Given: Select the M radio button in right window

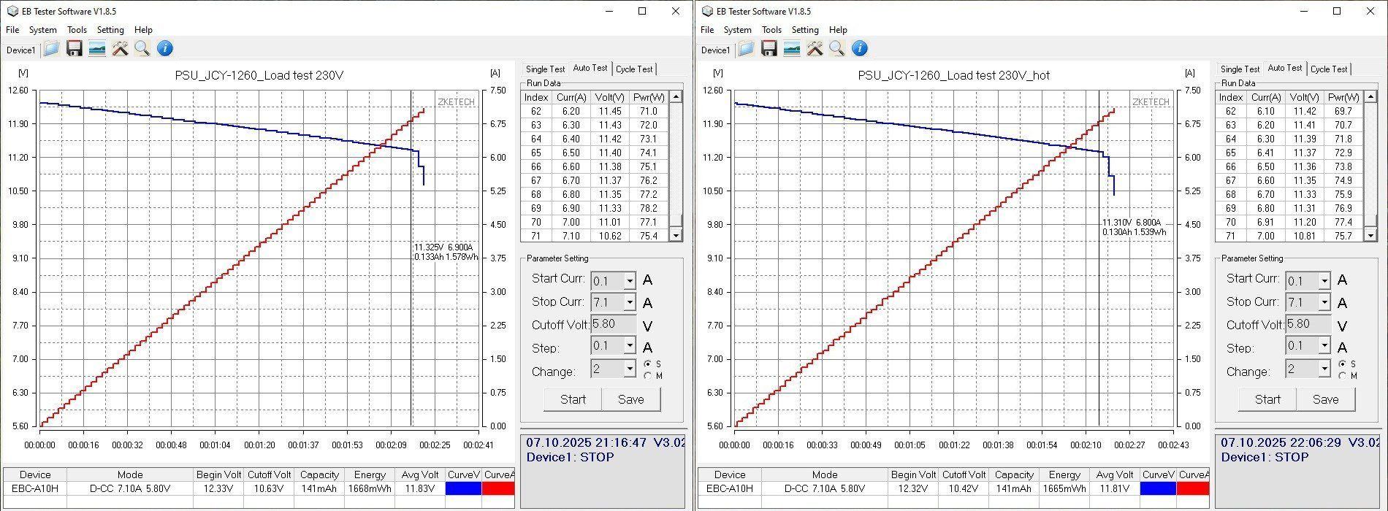Looking at the screenshot, I should point(1343,376).
